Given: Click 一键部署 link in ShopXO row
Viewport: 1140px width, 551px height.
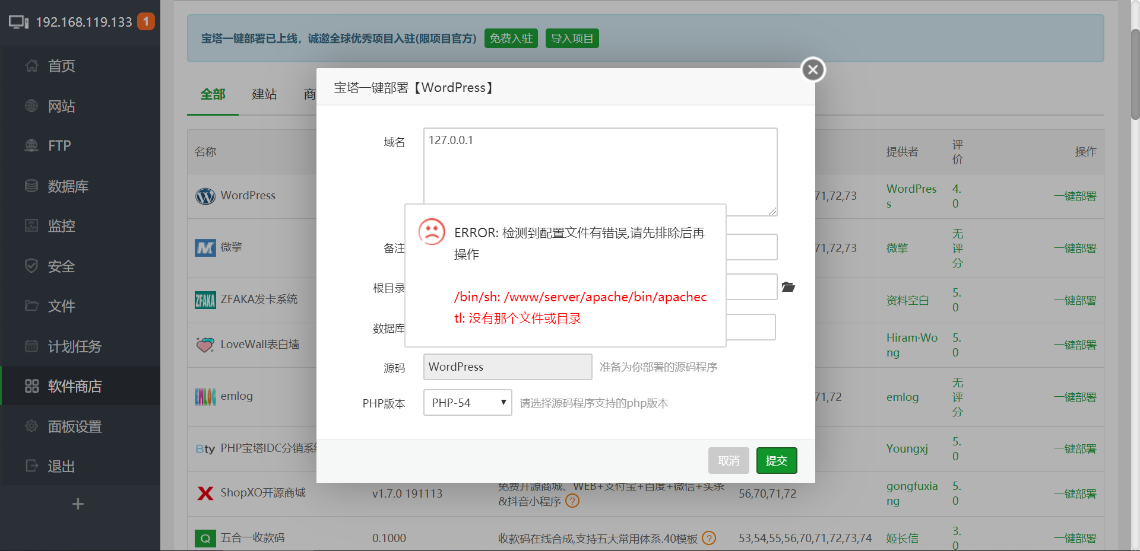Looking at the screenshot, I should point(1075,494).
